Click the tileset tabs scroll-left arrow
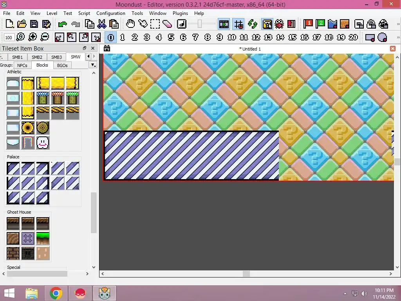 coord(89,56)
